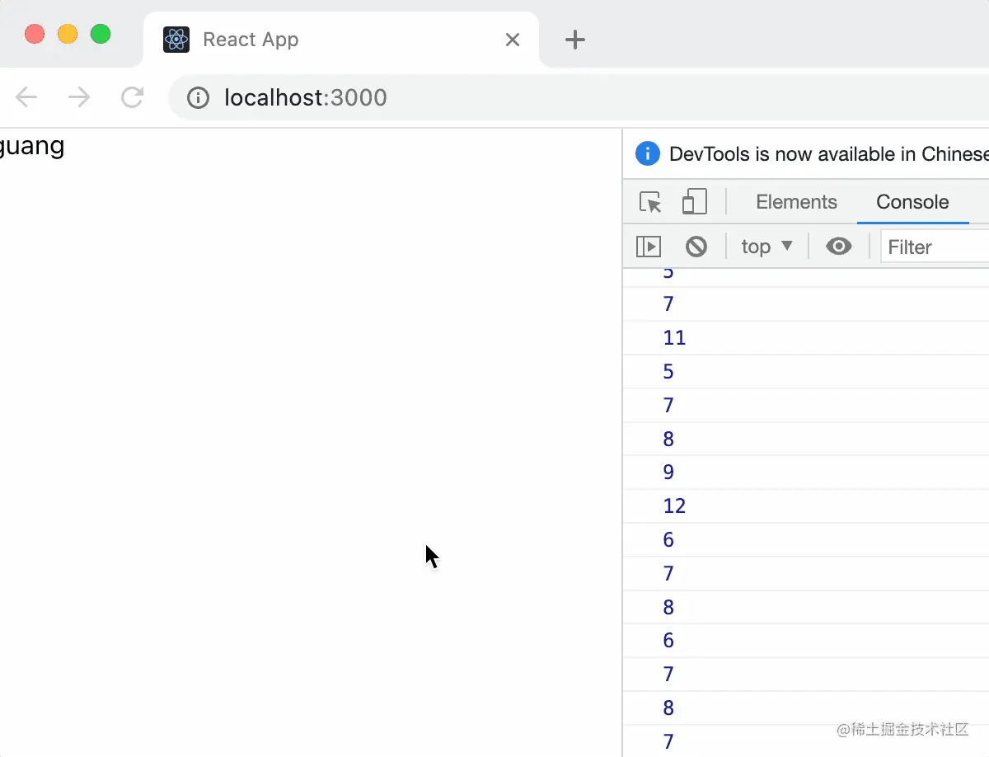989x757 pixels.
Task: Clear console with the ban icon
Action: pos(696,247)
